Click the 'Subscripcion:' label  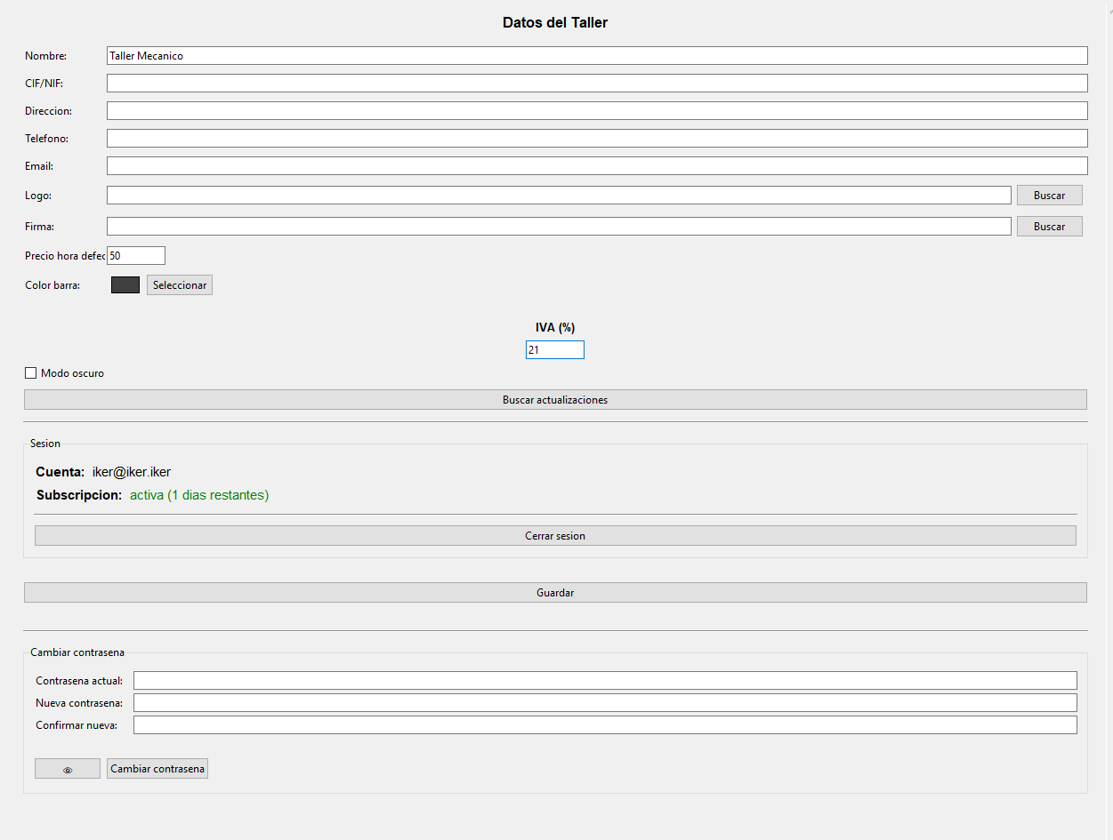(79, 495)
